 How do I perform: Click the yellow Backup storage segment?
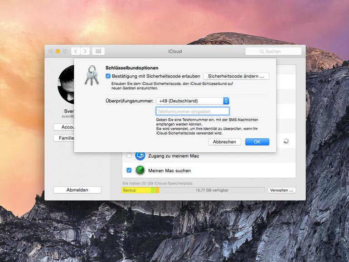[136, 190]
